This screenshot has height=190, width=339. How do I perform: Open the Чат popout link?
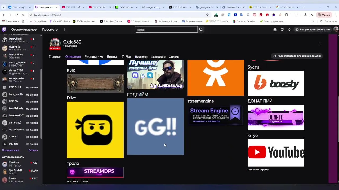126,57
